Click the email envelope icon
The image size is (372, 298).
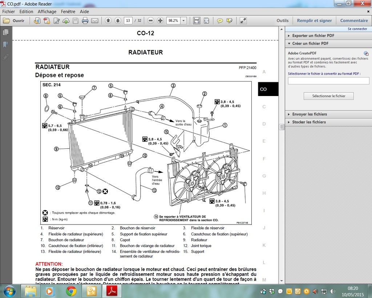click(95, 21)
